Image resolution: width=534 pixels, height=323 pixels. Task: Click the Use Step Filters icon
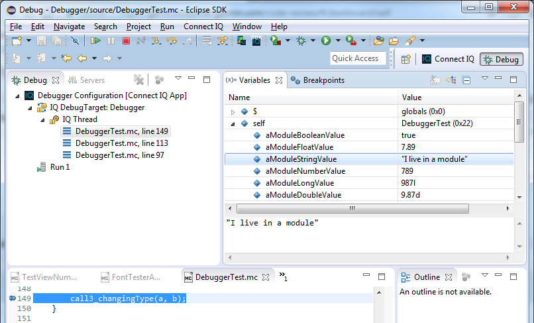(x=223, y=40)
